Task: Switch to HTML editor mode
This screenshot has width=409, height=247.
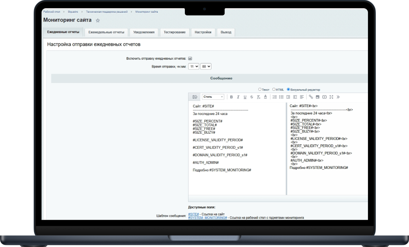Action: click(274, 89)
